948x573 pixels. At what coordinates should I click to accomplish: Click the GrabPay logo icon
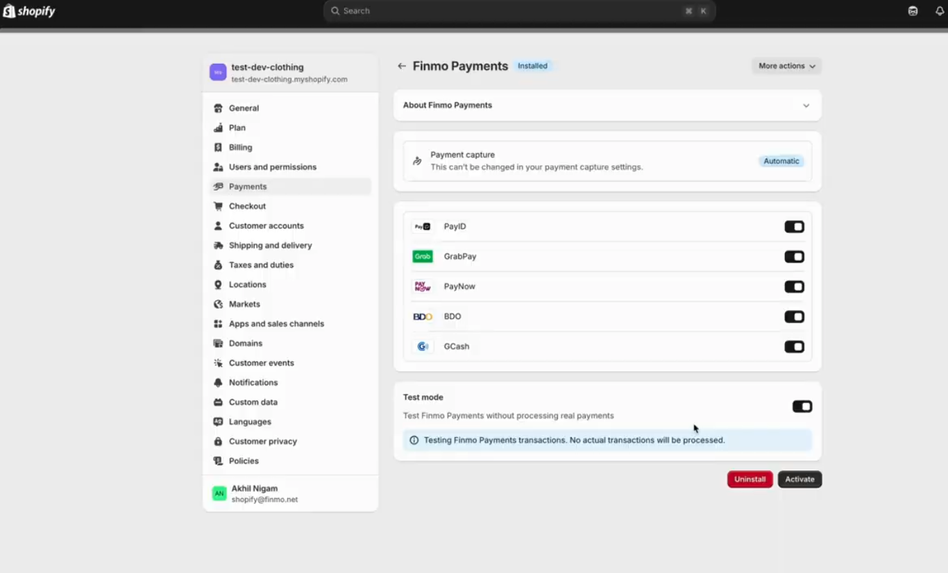pos(423,257)
